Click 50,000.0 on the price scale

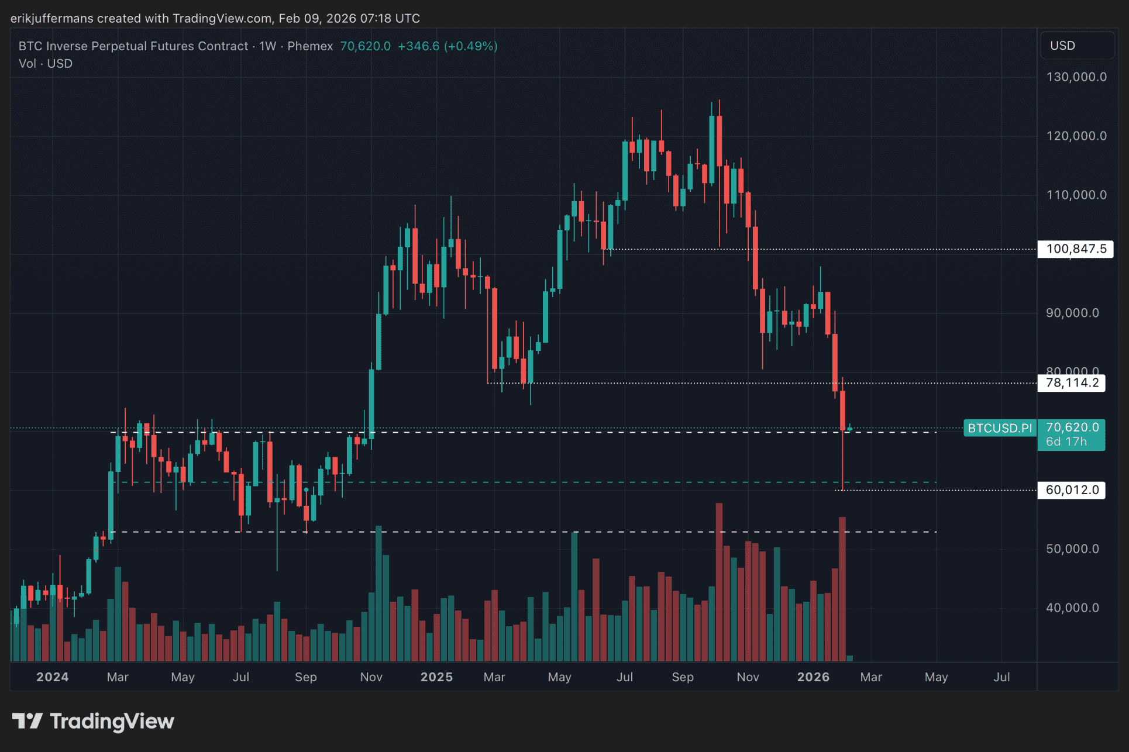pos(1072,549)
